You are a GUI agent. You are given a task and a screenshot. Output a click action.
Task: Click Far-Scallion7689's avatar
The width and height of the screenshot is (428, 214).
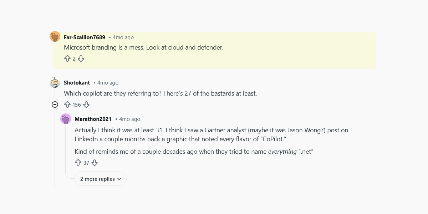point(55,36)
